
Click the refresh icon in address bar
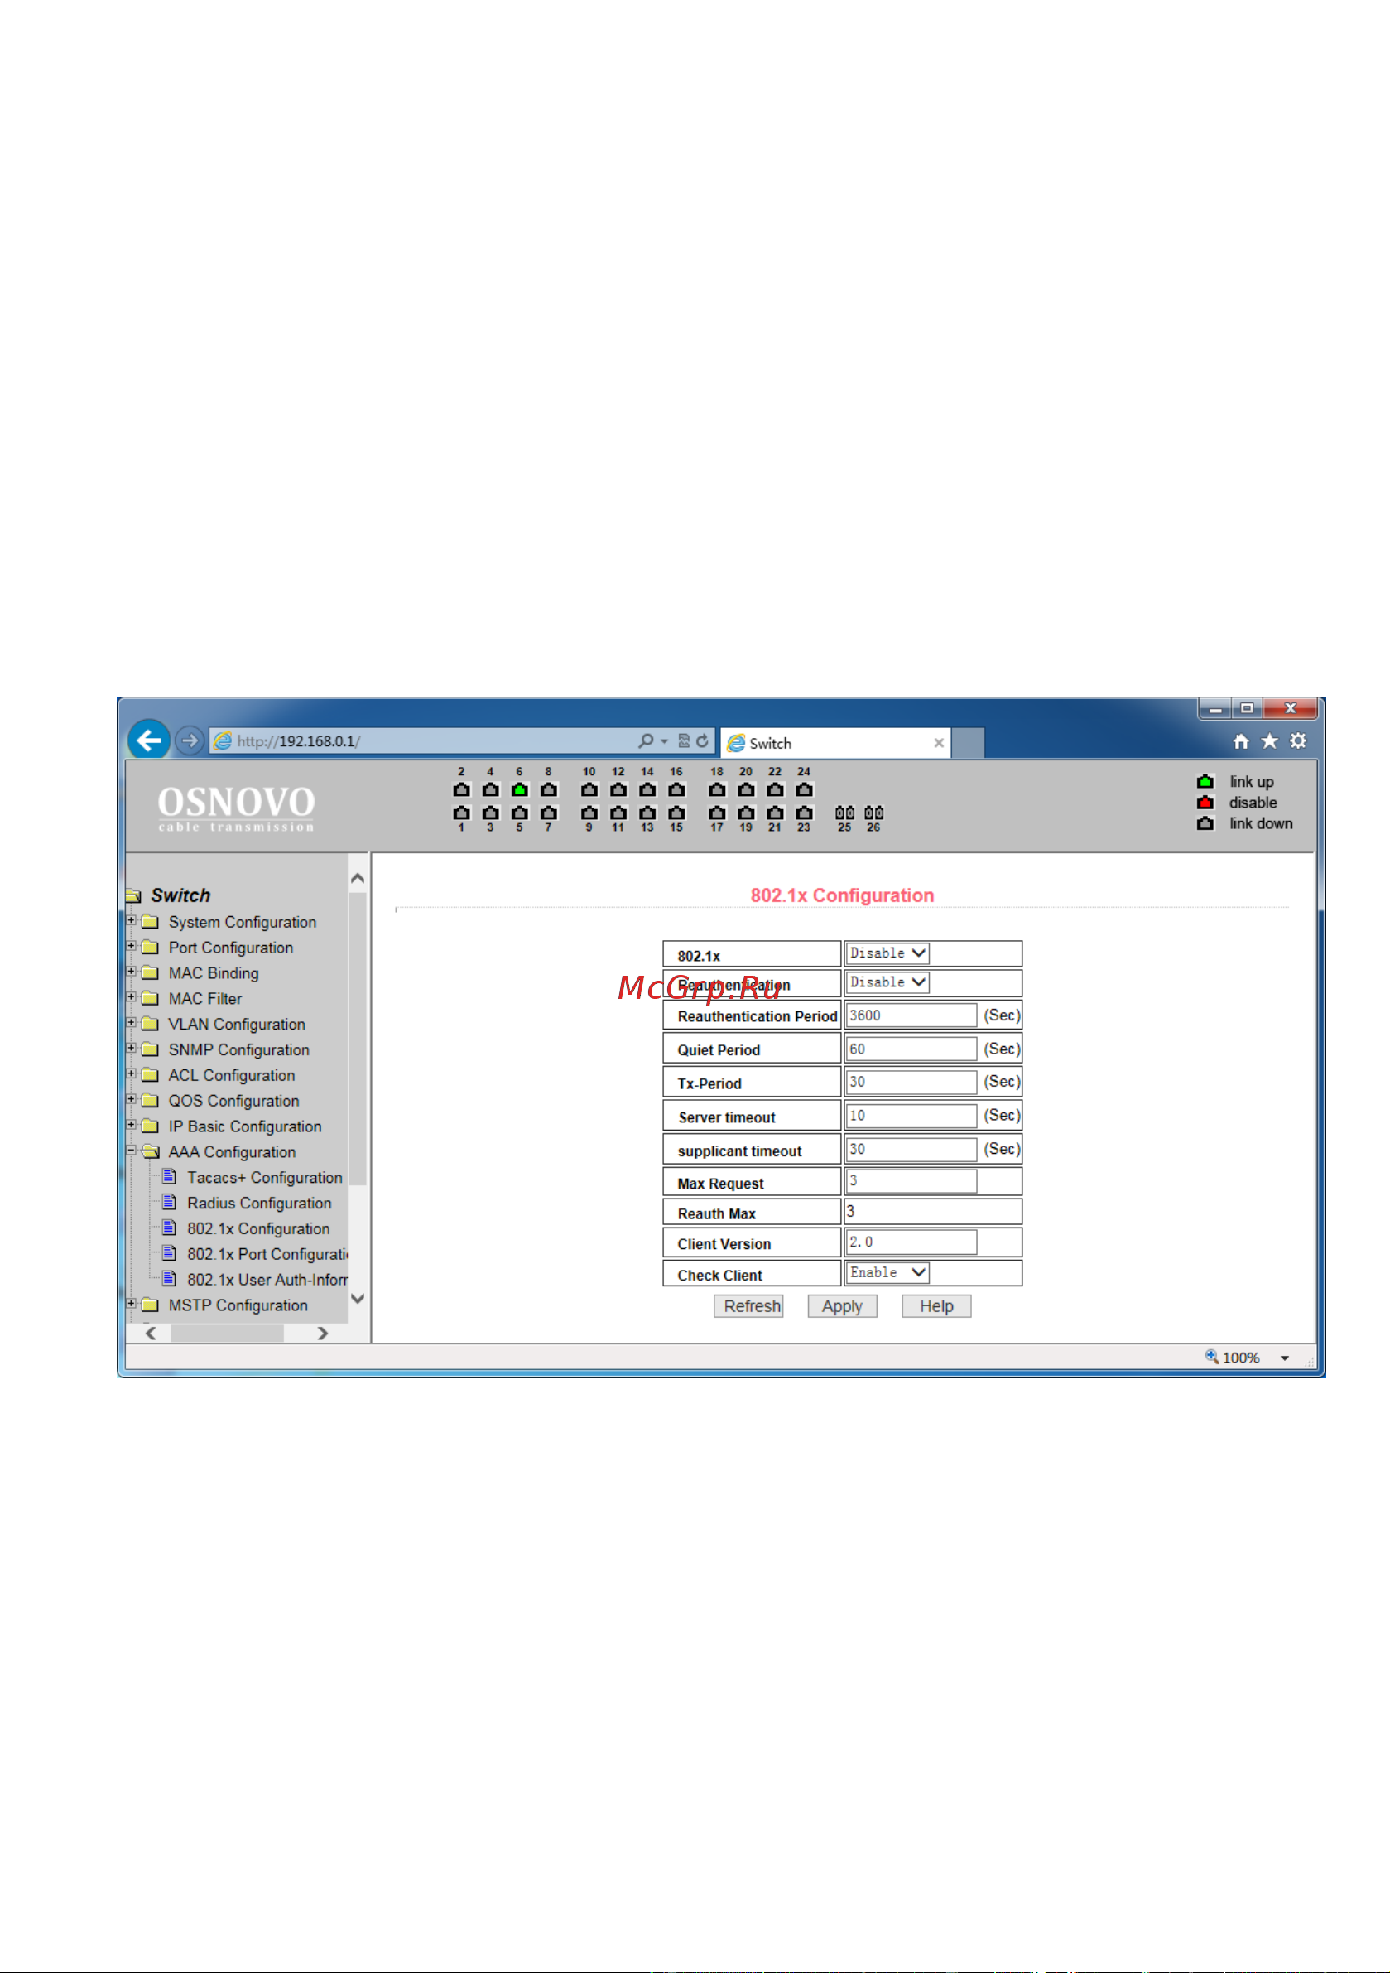coord(703,740)
